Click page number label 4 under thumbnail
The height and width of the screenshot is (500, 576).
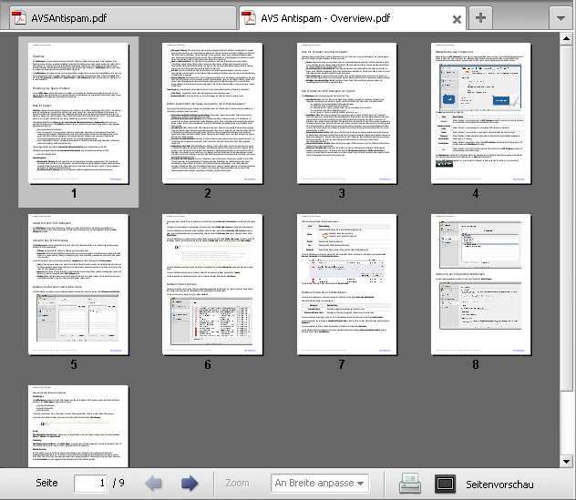coord(476,193)
